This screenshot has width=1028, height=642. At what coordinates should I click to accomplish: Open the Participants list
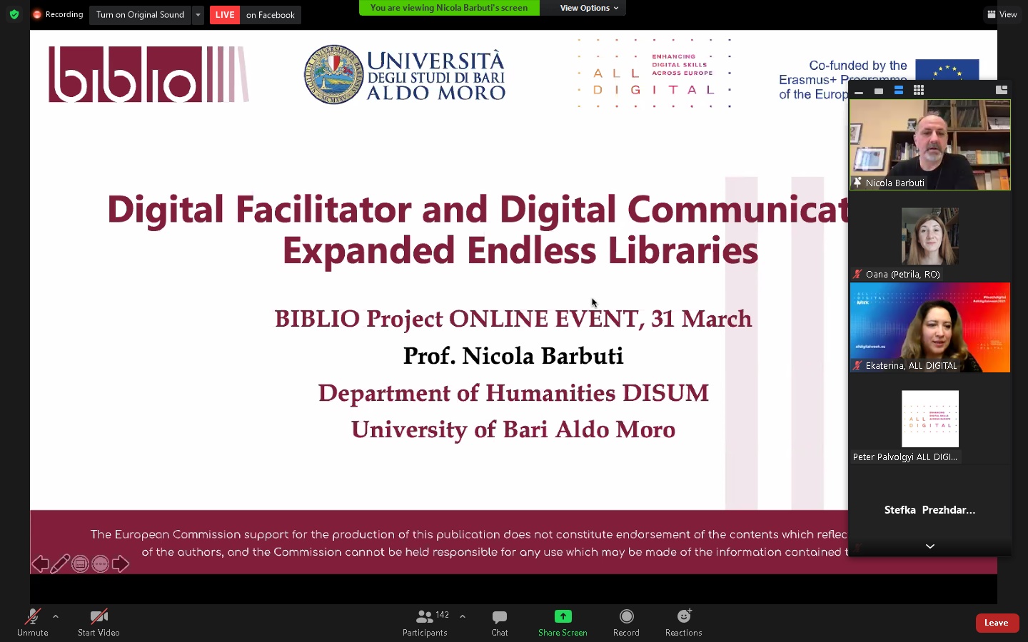click(425, 621)
